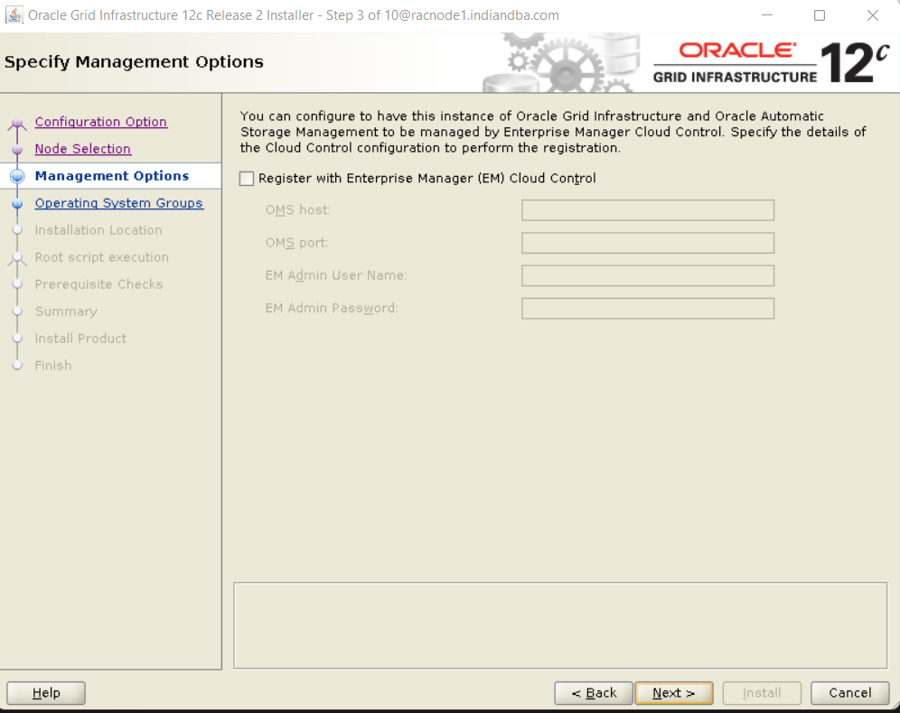Click the Management Options current step bullet
Viewport: 900px width, 713px height.
coord(17,176)
